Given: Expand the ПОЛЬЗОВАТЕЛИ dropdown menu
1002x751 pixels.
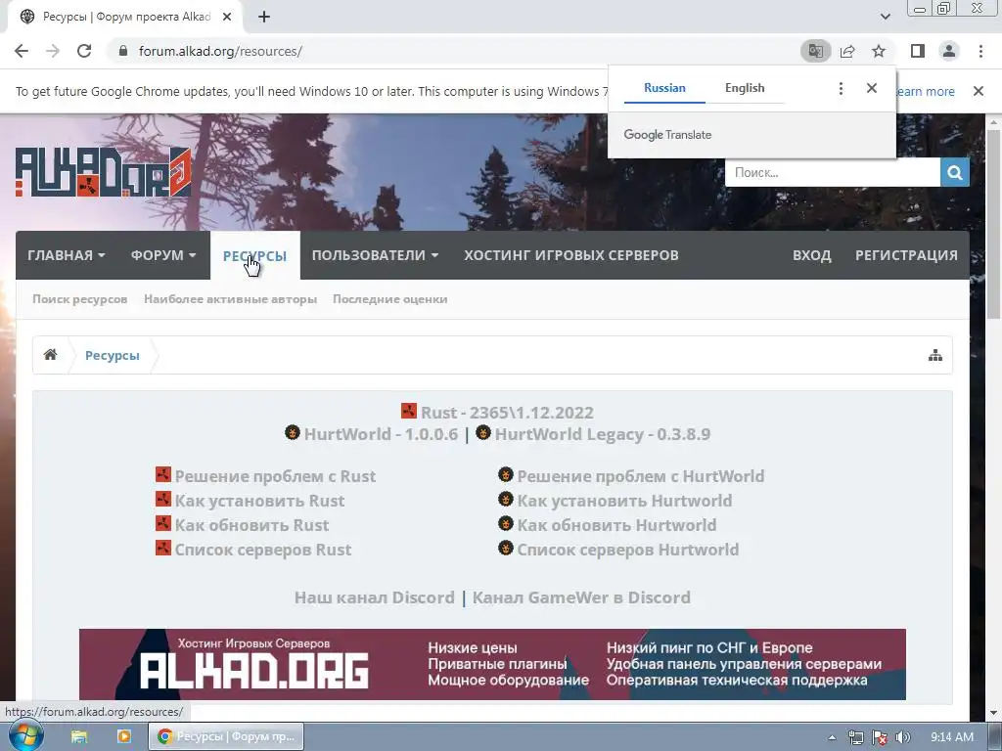Looking at the screenshot, I should tap(375, 255).
